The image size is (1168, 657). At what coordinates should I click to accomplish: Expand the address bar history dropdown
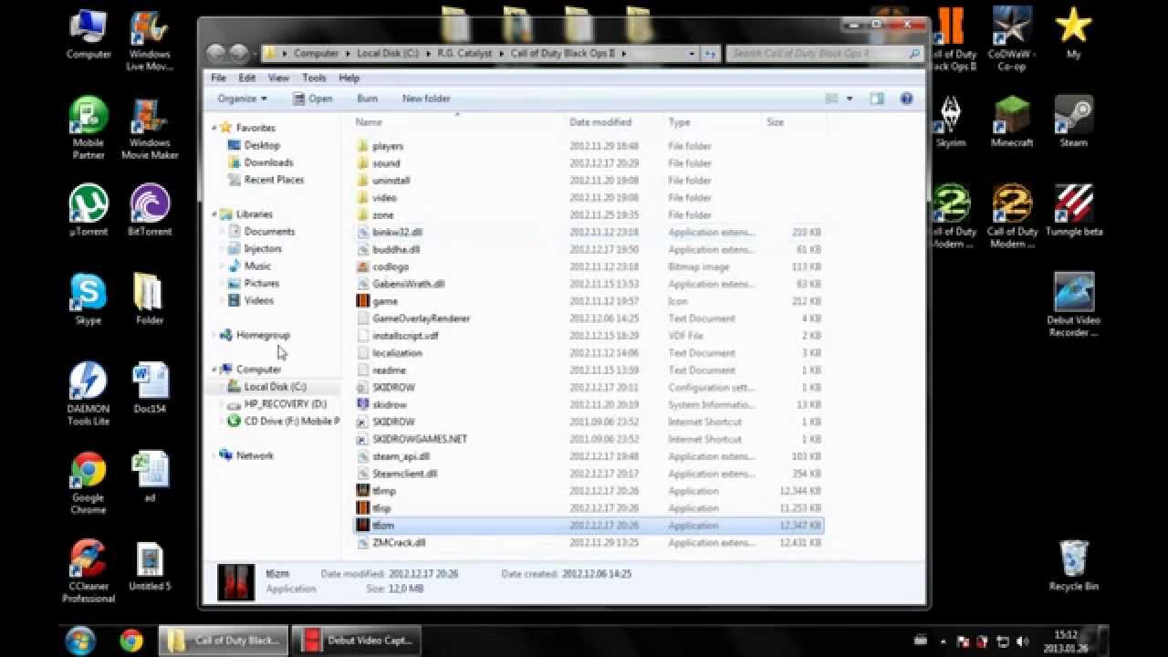coord(692,54)
